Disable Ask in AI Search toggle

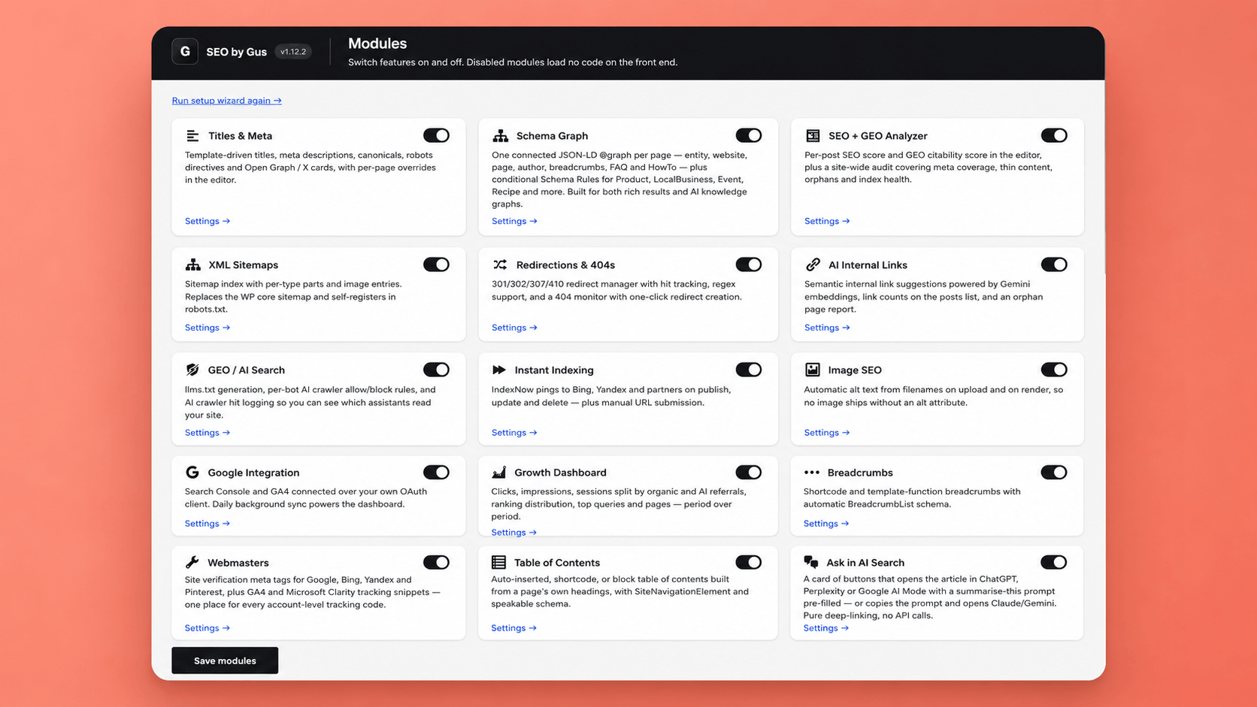click(x=1054, y=563)
